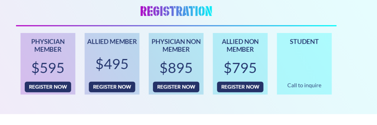This screenshot has height=125, width=377.
Task: Select the Physician Member card title
Action: [x=48, y=45]
